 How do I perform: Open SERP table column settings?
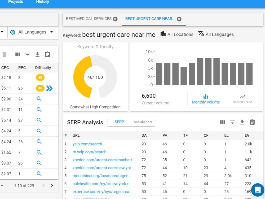coord(223,122)
